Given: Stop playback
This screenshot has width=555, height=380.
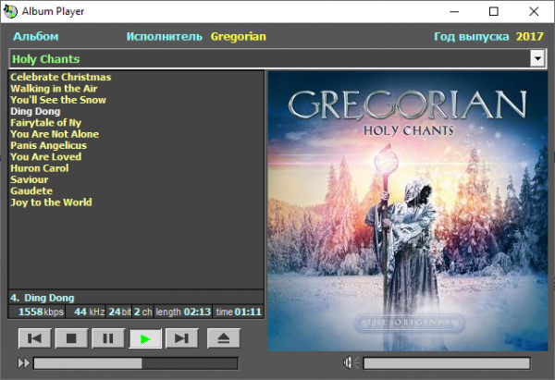Looking at the screenshot, I should click(x=71, y=338).
